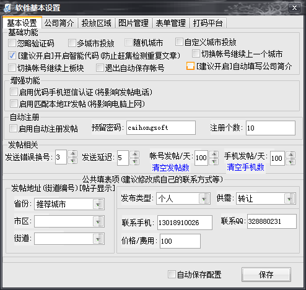Click the app icon in title bar
Image resolution: width=306 pixels, height=290 pixels.
coord(7,8)
